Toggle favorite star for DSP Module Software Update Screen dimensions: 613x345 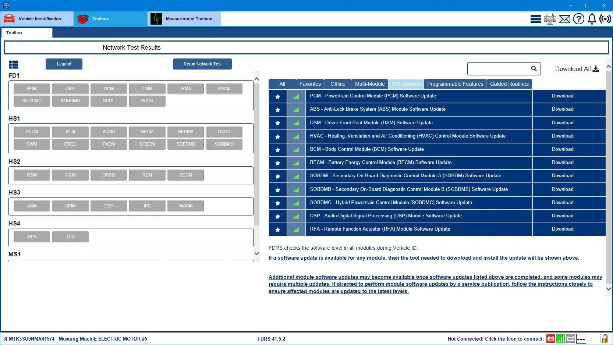(278, 216)
